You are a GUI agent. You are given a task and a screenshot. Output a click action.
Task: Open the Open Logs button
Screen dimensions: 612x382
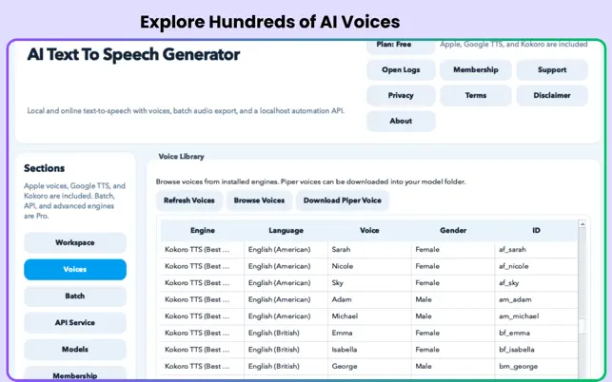401,69
